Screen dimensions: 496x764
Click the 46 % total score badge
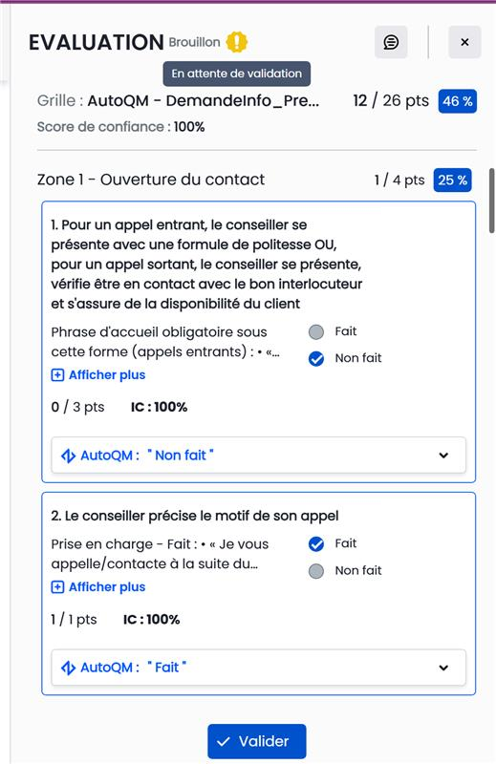[x=457, y=101]
